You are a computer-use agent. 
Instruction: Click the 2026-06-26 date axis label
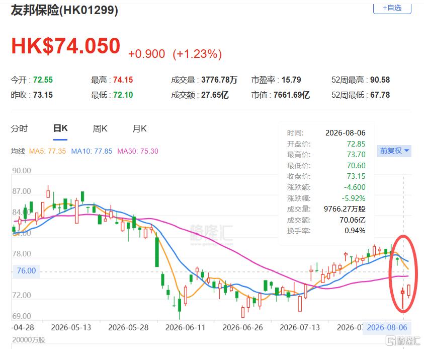tap(242, 328)
